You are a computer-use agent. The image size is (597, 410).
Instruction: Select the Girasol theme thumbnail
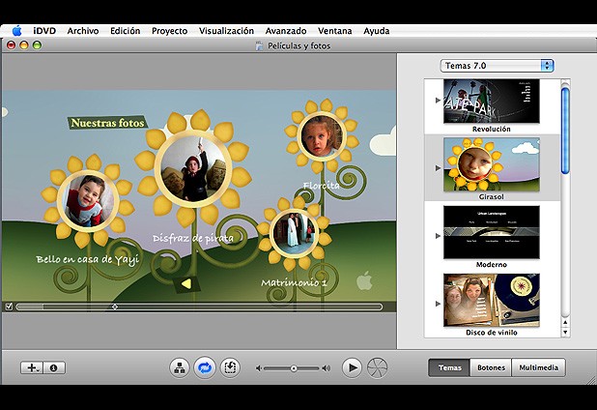pyautogui.click(x=492, y=164)
